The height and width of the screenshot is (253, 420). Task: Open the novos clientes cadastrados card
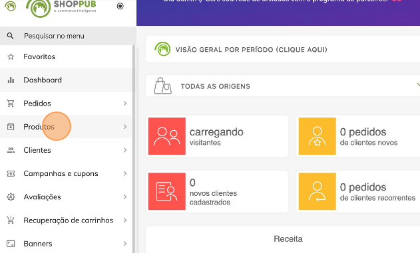pyautogui.click(x=217, y=191)
